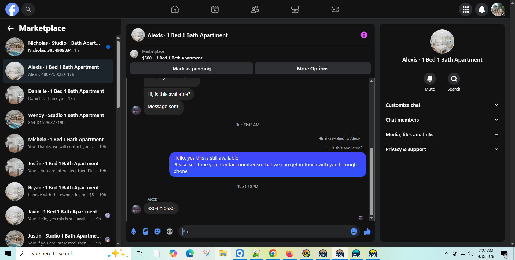This screenshot has height=260, width=515.
Task: Click Alexis listing thumbnail in info panel
Action: point(442,42)
